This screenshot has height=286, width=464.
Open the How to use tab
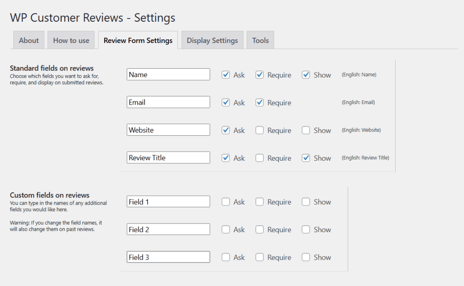point(71,40)
